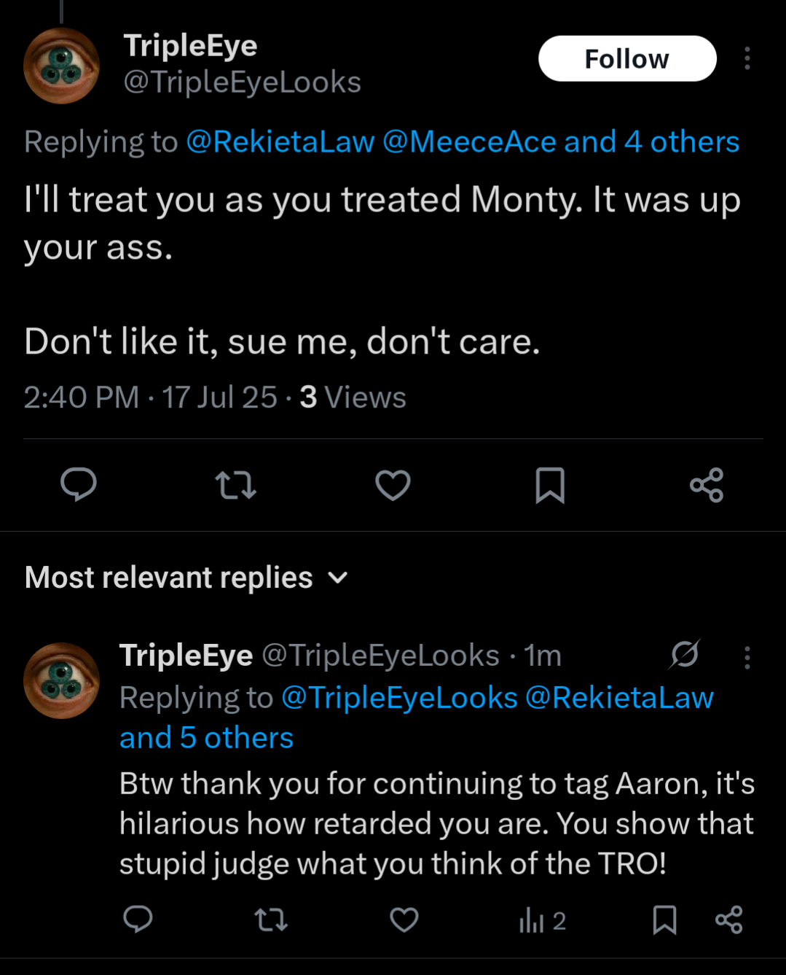
Task: Open the Grok explain icon on reply
Action: 685,654
